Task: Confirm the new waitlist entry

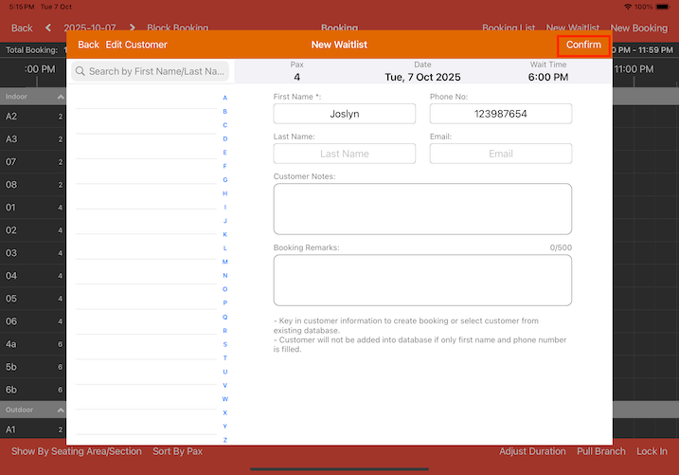Action: click(583, 45)
